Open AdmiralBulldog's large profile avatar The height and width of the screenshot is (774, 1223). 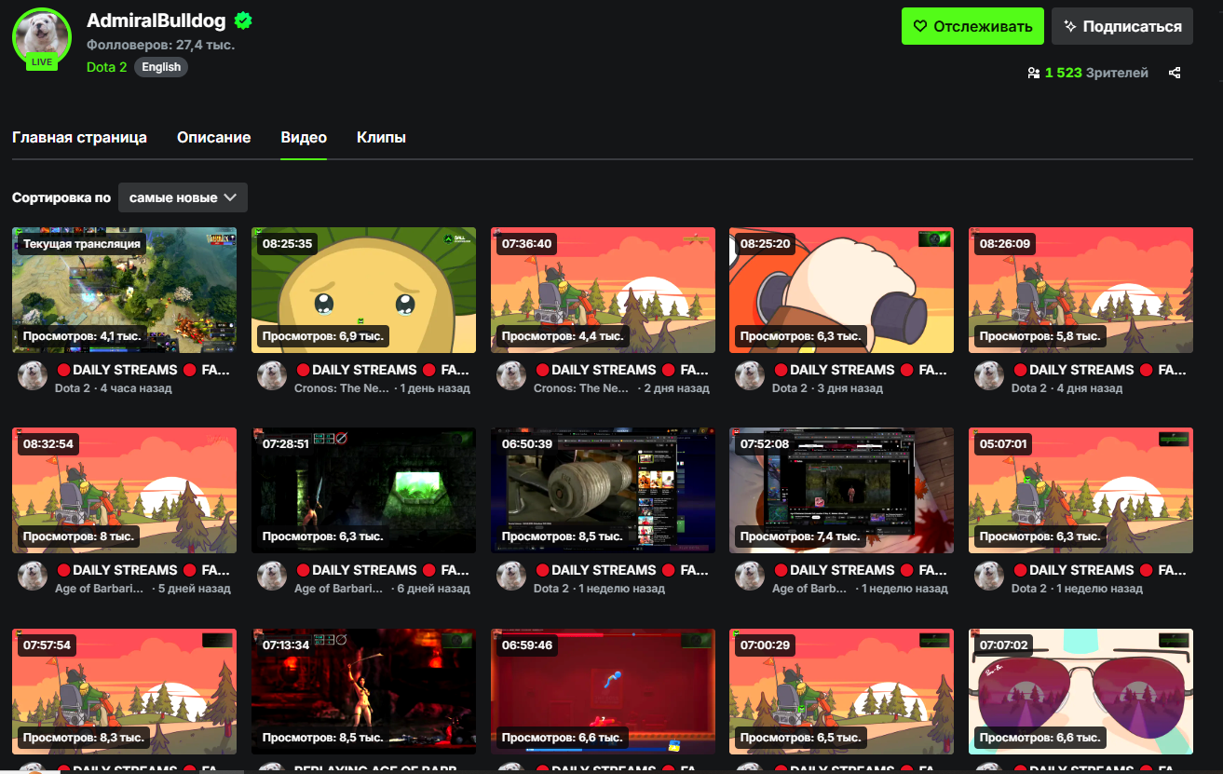tap(42, 38)
